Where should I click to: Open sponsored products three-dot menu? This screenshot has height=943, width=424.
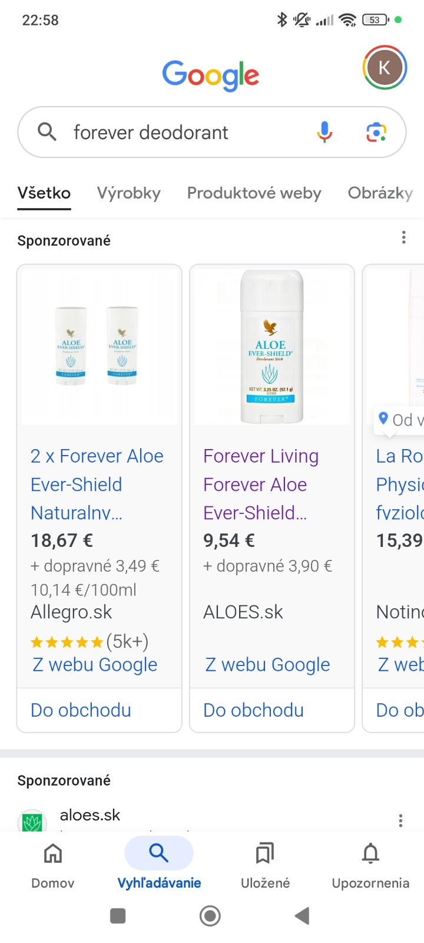point(403,238)
